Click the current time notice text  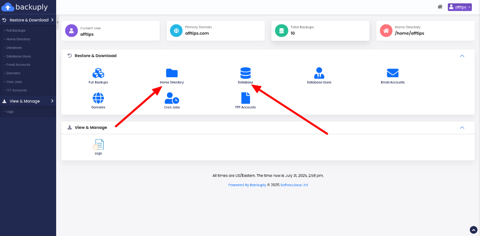[268, 176]
